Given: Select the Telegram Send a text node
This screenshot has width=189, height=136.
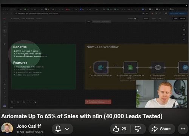Looking at the screenshot, I should click(x=184, y=67).
